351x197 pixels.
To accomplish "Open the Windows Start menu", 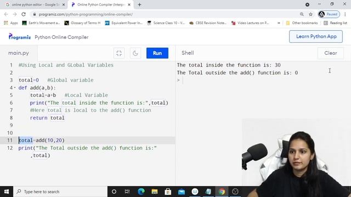I will click(7, 192).
